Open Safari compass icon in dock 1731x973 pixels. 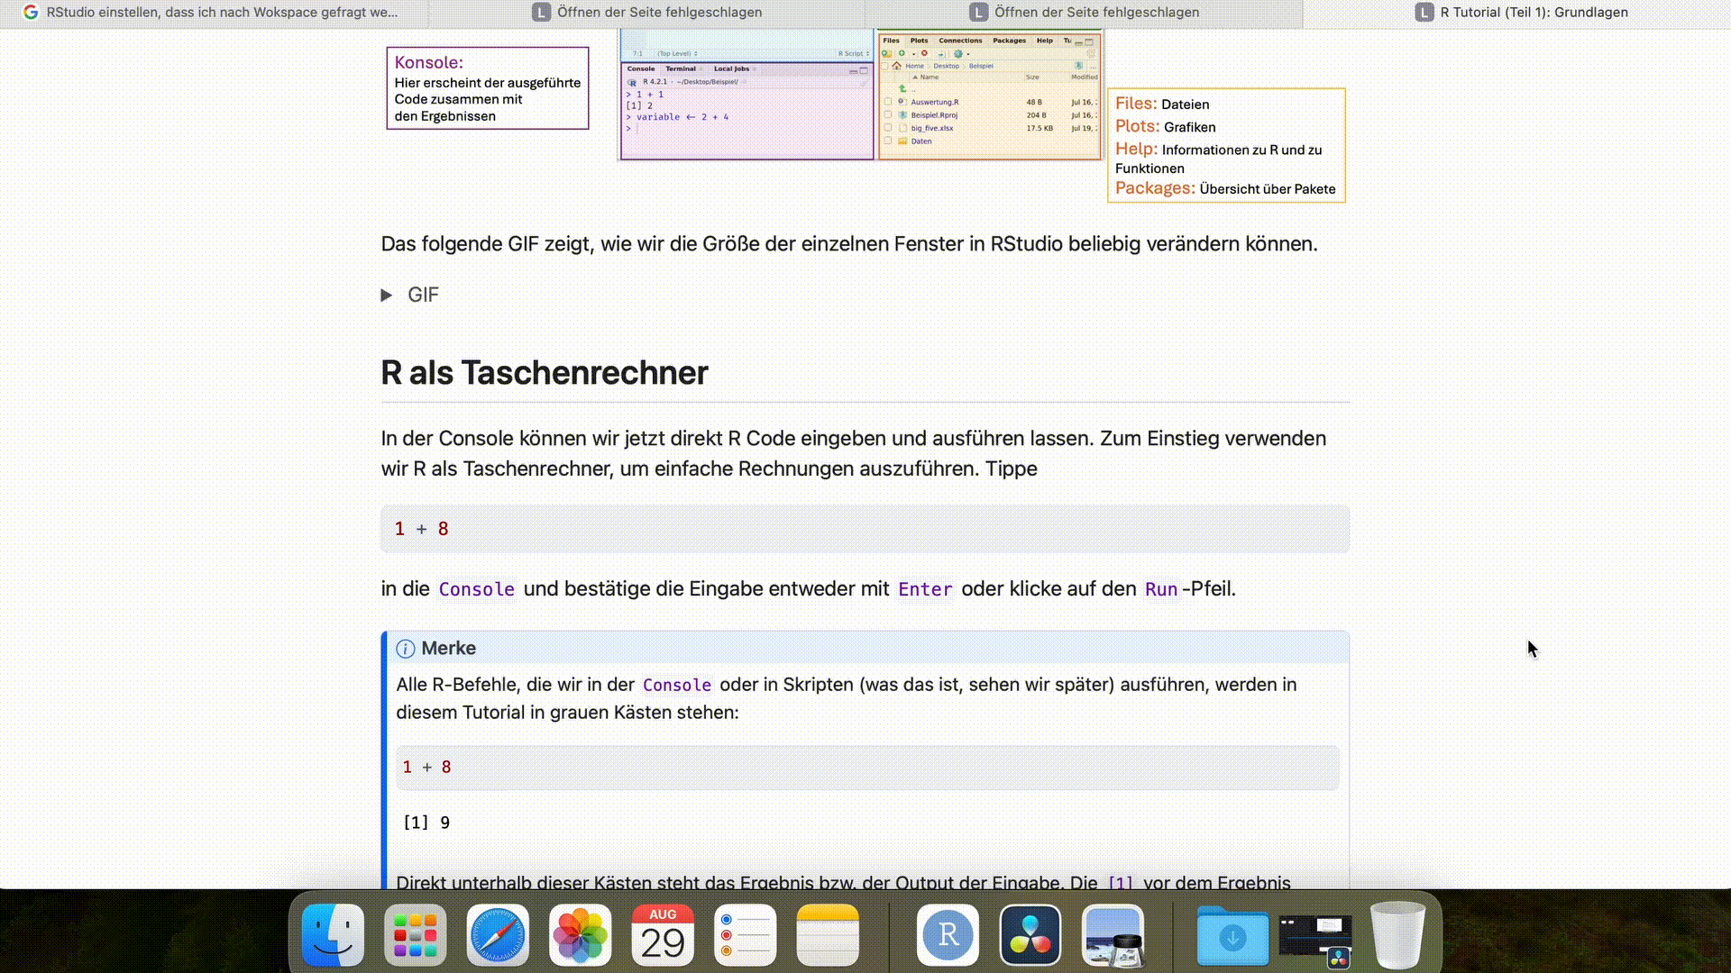pyautogui.click(x=498, y=935)
